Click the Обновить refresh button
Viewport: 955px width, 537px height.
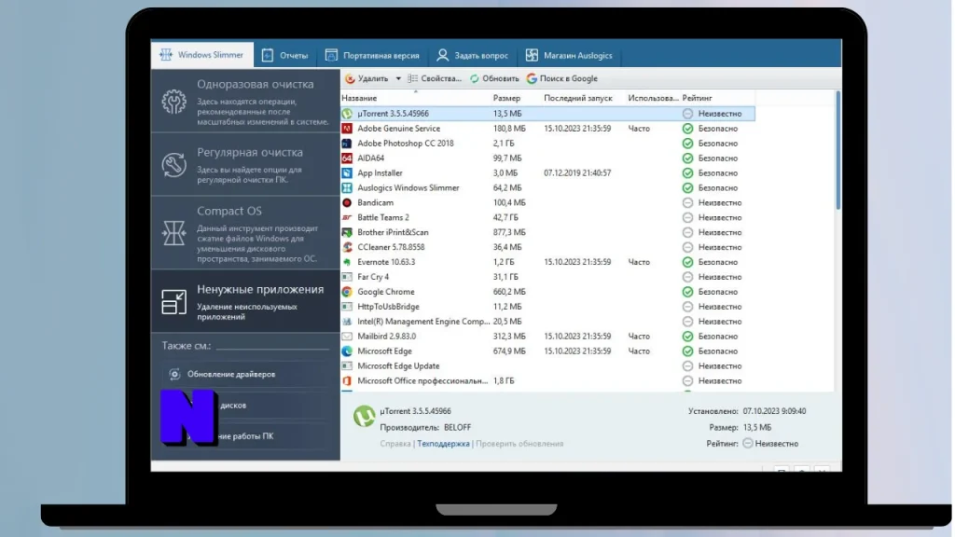(x=494, y=78)
